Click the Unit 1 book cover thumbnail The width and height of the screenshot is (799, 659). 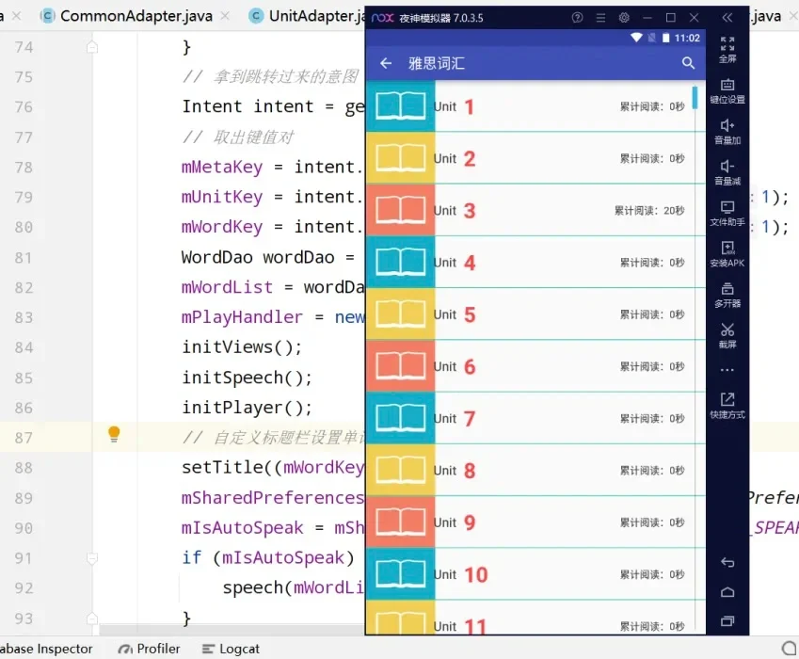pyautogui.click(x=400, y=106)
